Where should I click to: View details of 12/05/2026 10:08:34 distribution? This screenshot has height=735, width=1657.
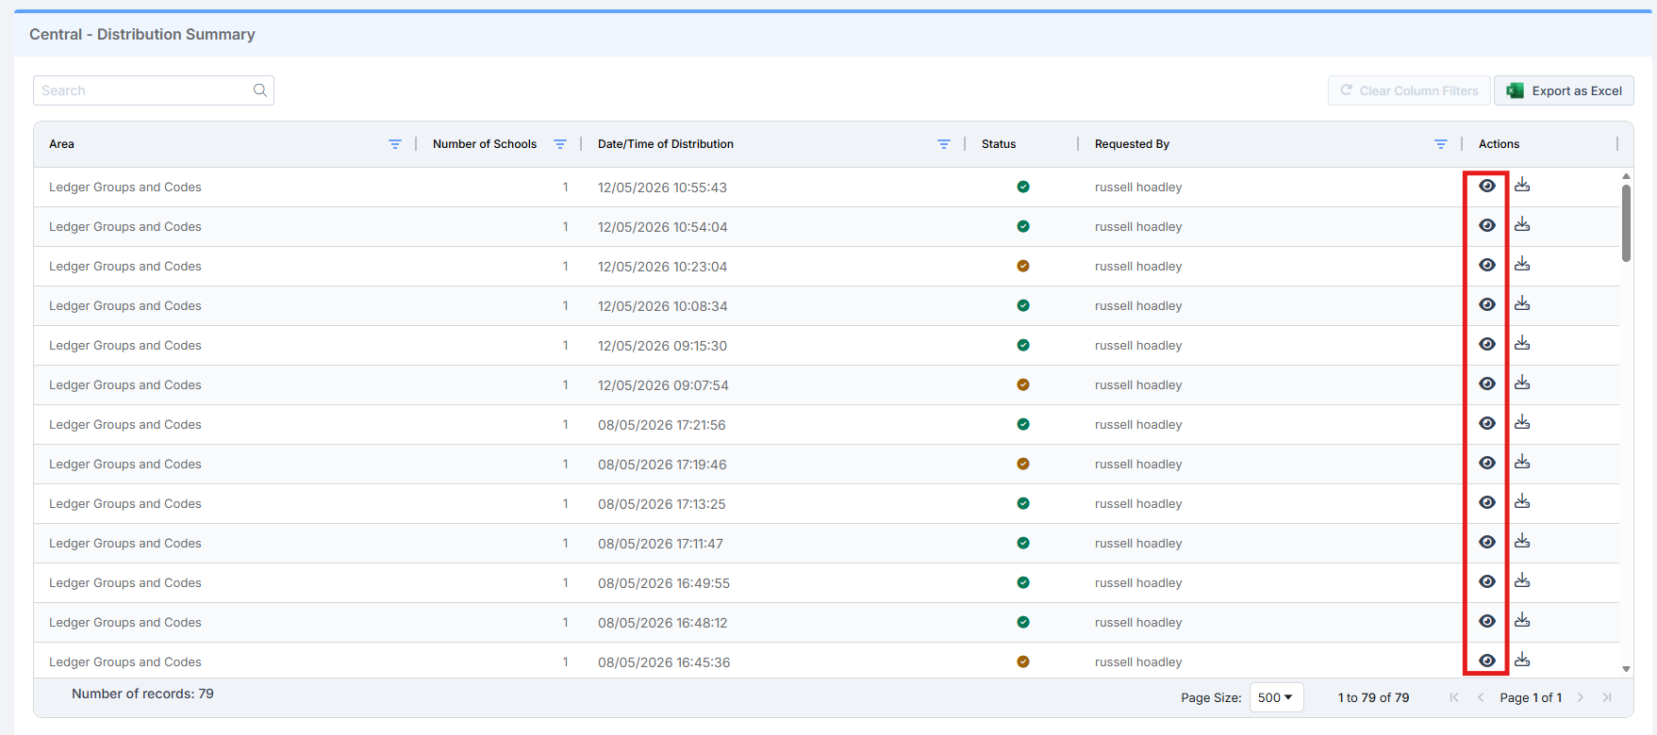[x=1487, y=304]
